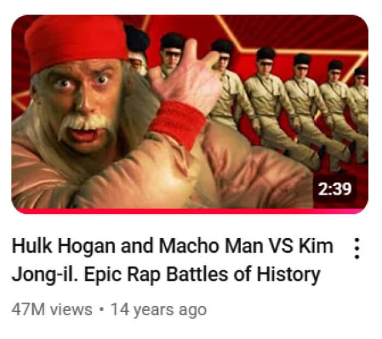
Task: Click the 14 years ago timestamp
Action: pos(159,310)
